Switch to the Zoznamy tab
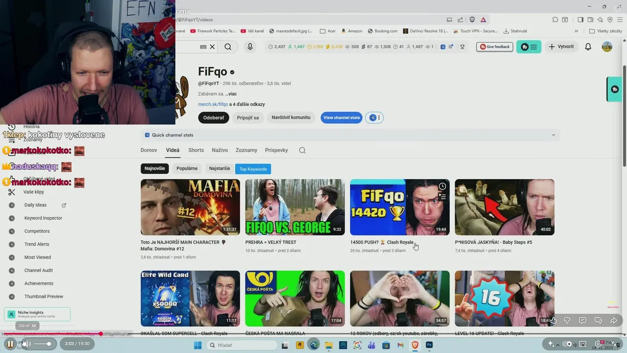Screen dimensions: 627x353 point(246,150)
